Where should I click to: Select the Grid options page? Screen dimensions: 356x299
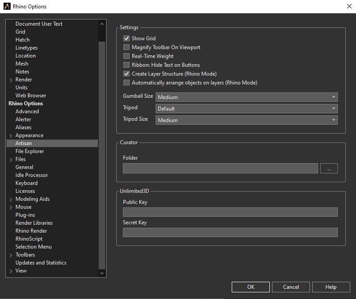tap(20, 32)
